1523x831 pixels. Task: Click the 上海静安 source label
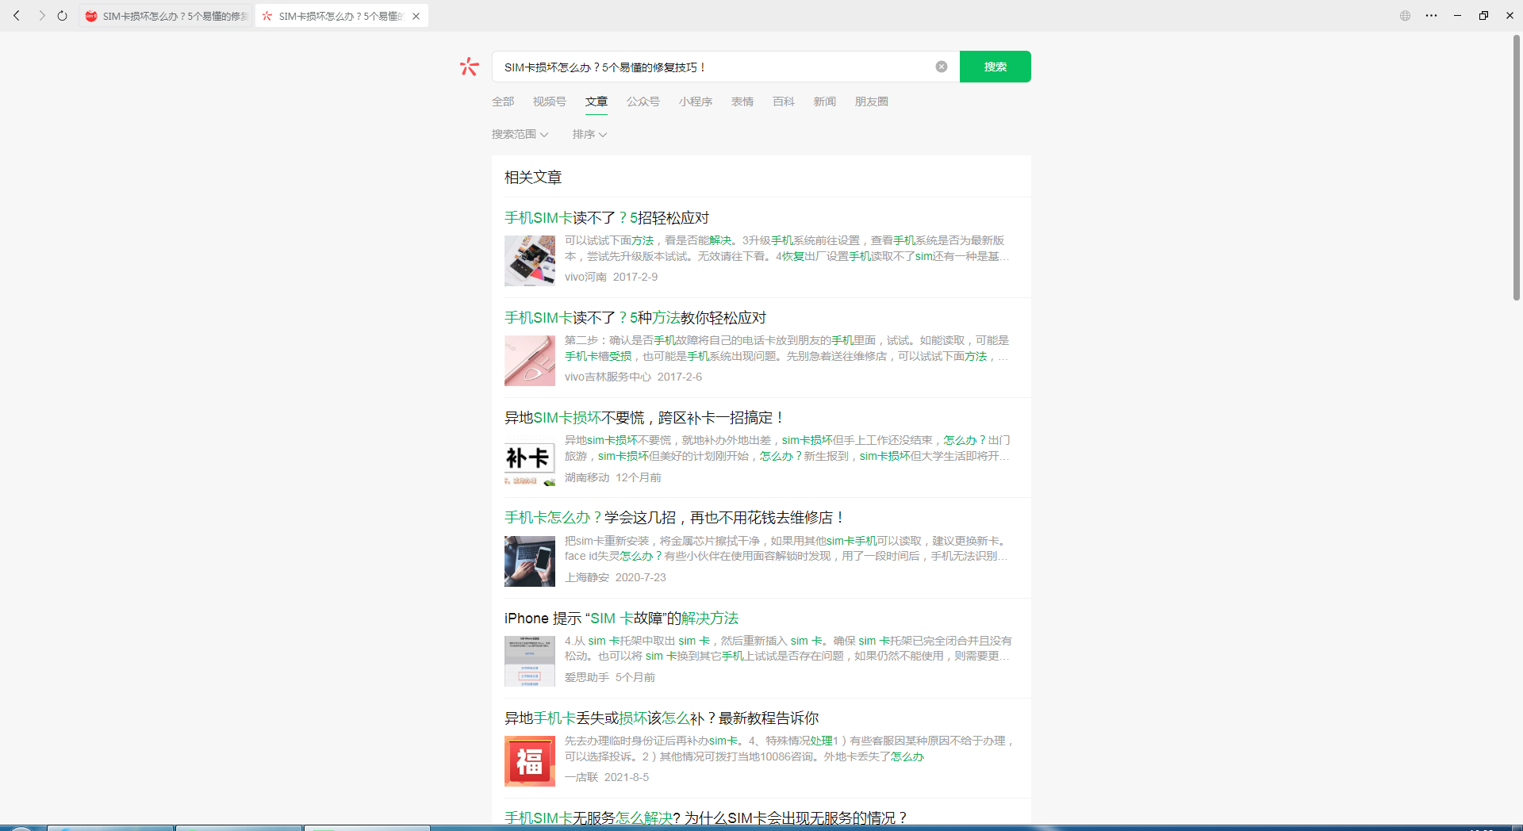(587, 577)
